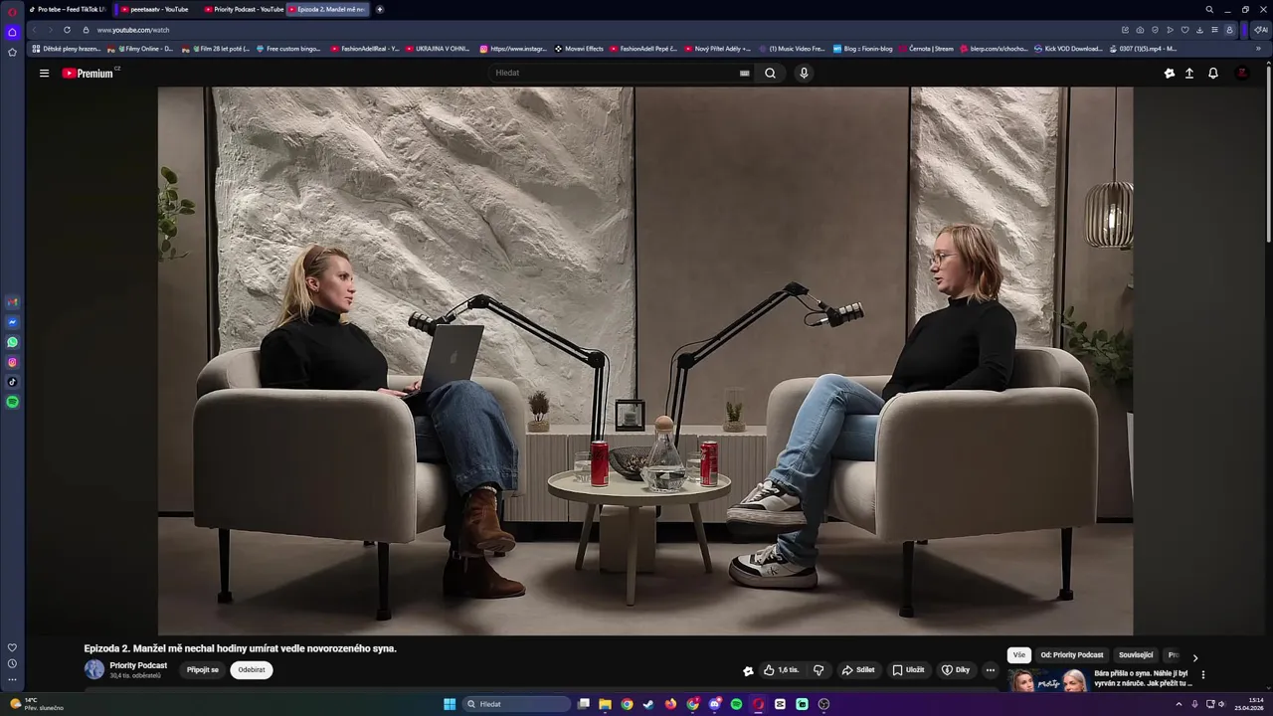Click the Uložit save button

coord(908,670)
